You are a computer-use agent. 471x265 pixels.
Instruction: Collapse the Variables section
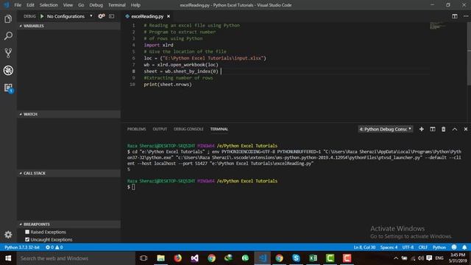tap(68, 26)
